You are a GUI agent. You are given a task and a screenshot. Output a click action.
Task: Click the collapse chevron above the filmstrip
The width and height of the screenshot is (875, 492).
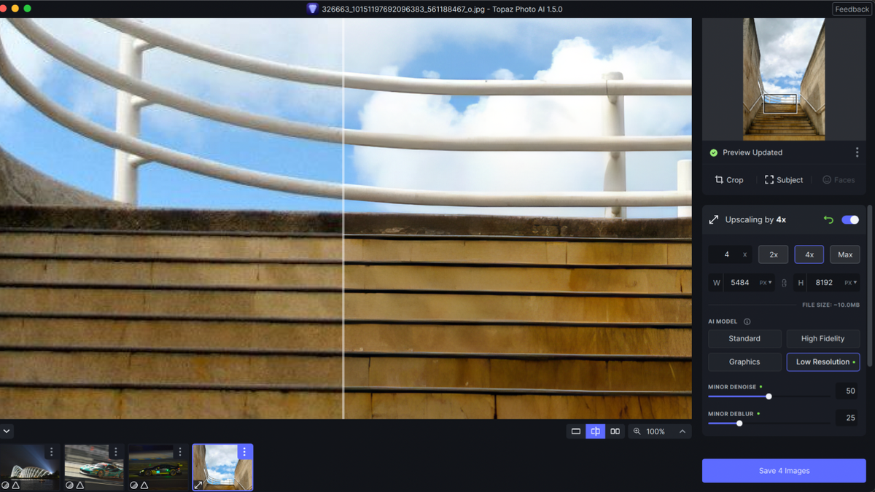point(7,431)
